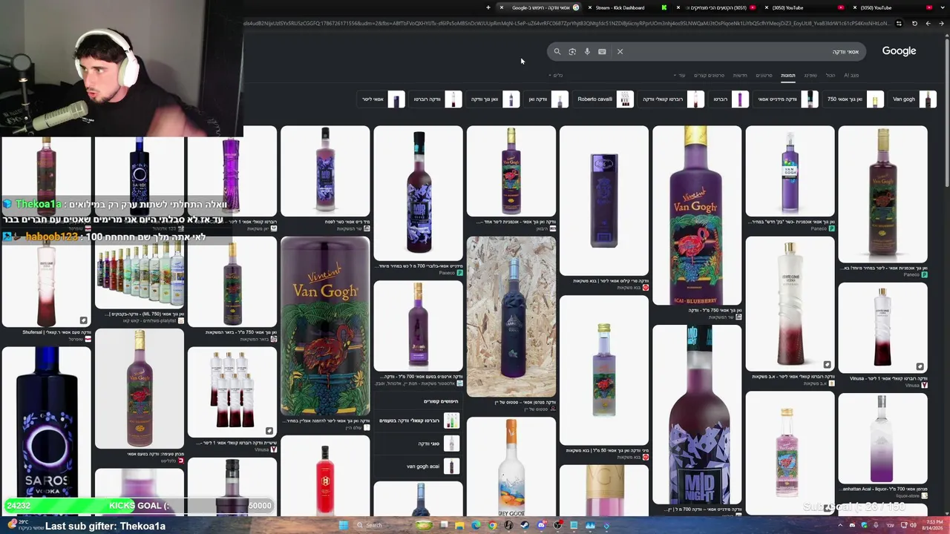Expand the עוד more dropdown
The height and width of the screenshot is (534, 950).
679,75
